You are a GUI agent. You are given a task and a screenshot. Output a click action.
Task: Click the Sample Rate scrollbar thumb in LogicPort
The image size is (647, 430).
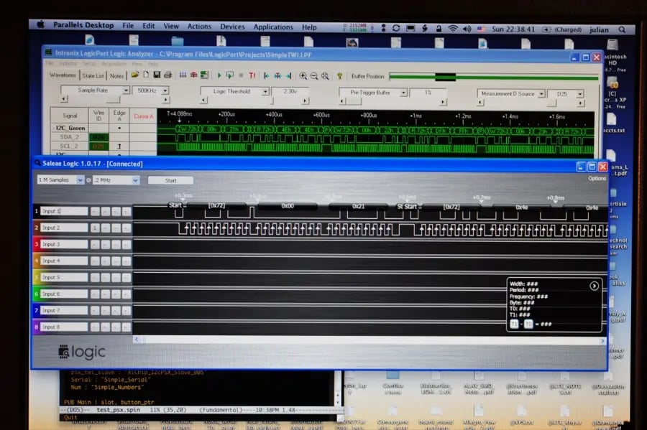(x=113, y=99)
